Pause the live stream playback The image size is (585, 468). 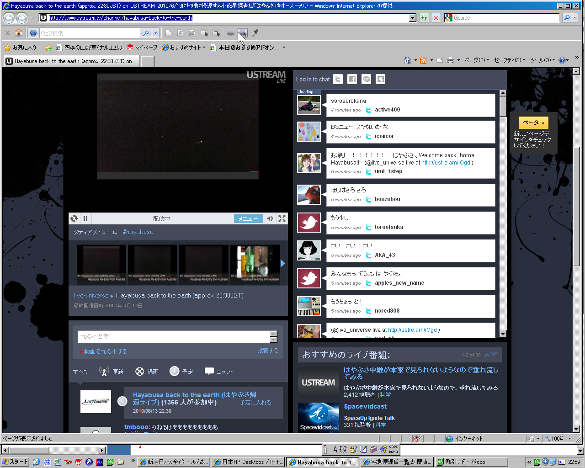coord(85,218)
